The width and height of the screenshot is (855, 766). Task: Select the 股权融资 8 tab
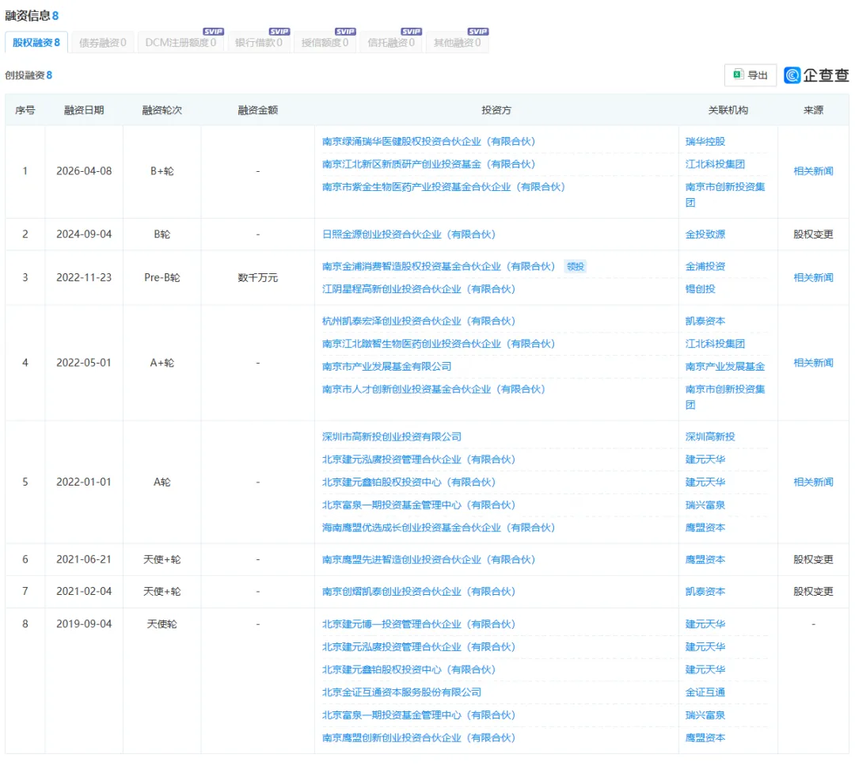(36, 43)
